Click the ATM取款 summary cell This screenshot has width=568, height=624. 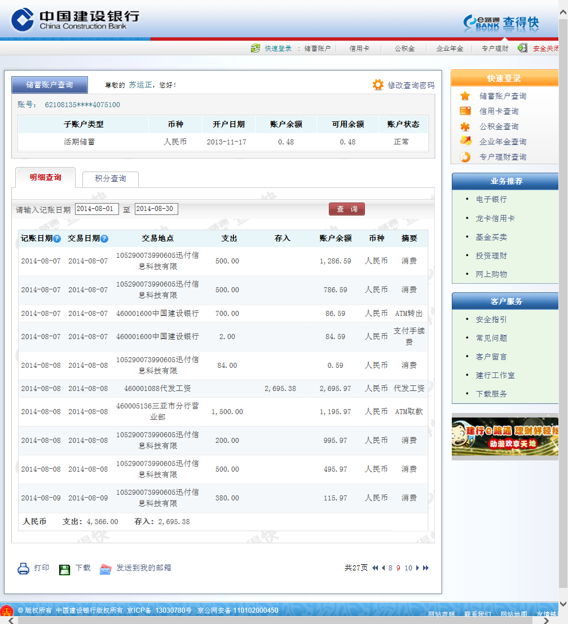tap(409, 412)
